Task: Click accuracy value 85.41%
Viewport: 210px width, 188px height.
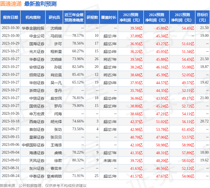Action: [78, 74]
